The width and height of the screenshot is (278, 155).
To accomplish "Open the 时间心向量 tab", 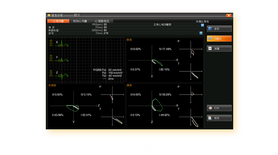I will click(80, 21).
